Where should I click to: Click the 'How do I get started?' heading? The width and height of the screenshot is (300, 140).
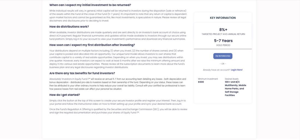pyautogui.click(x=65, y=95)
